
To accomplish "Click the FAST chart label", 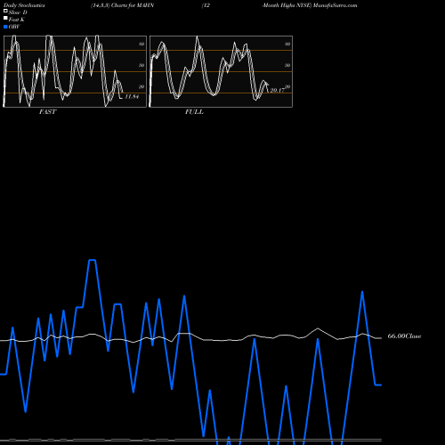I will [x=47, y=112].
